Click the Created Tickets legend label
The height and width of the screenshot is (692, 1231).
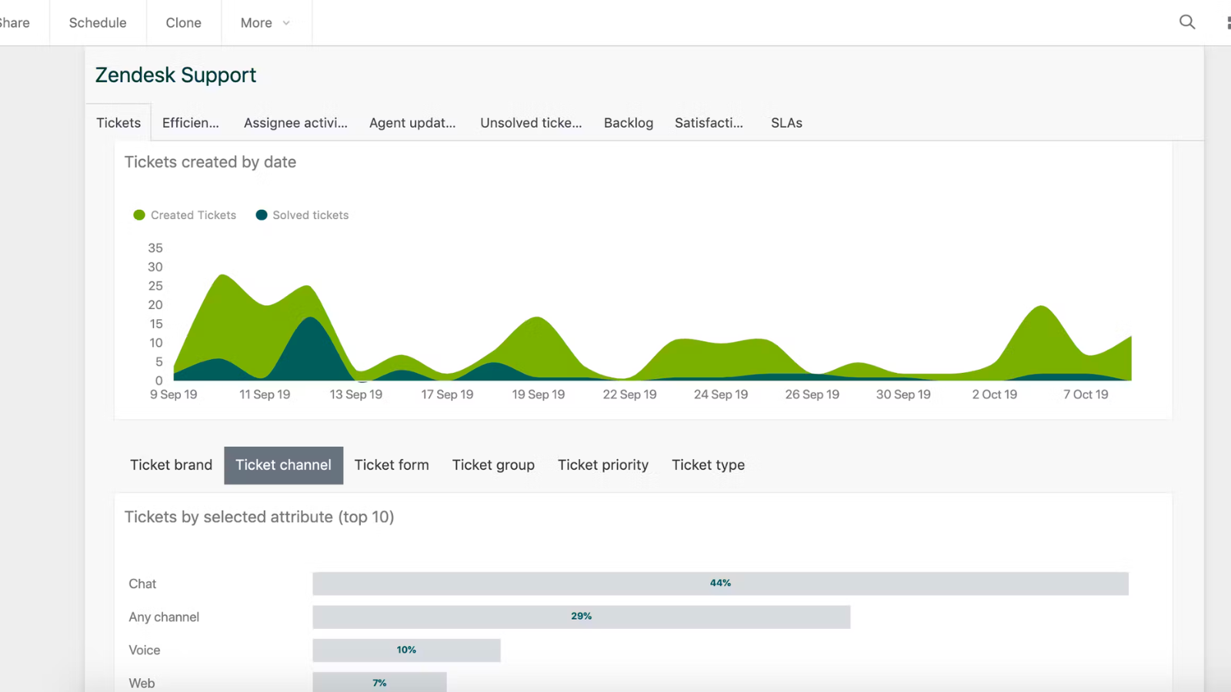click(193, 215)
